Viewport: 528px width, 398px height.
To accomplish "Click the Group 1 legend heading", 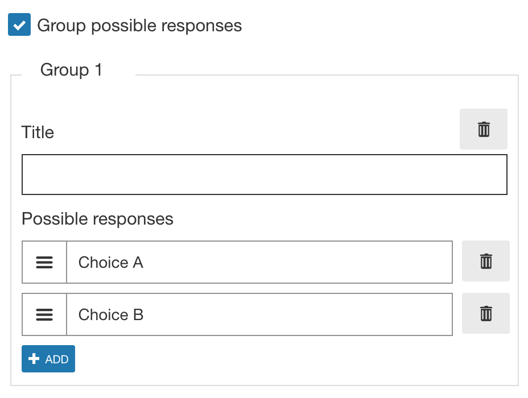I will [x=71, y=70].
